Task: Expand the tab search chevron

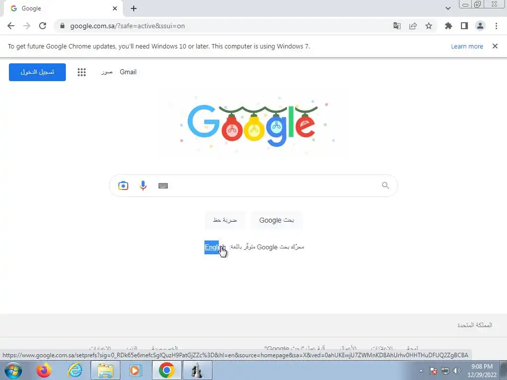Action: pyautogui.click(x=448, y=8)
